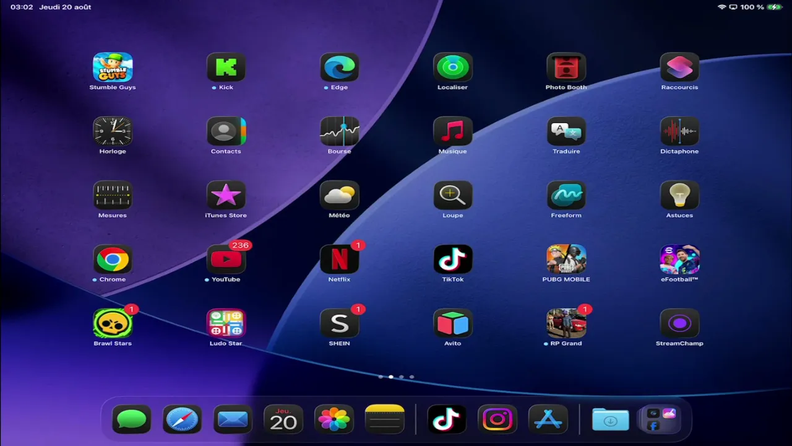
Task: Open StreamChamp app
Action: click(679, 323)
